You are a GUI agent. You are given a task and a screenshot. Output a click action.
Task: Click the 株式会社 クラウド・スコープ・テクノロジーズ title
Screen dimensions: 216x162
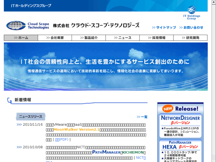(x=96, y=25)
